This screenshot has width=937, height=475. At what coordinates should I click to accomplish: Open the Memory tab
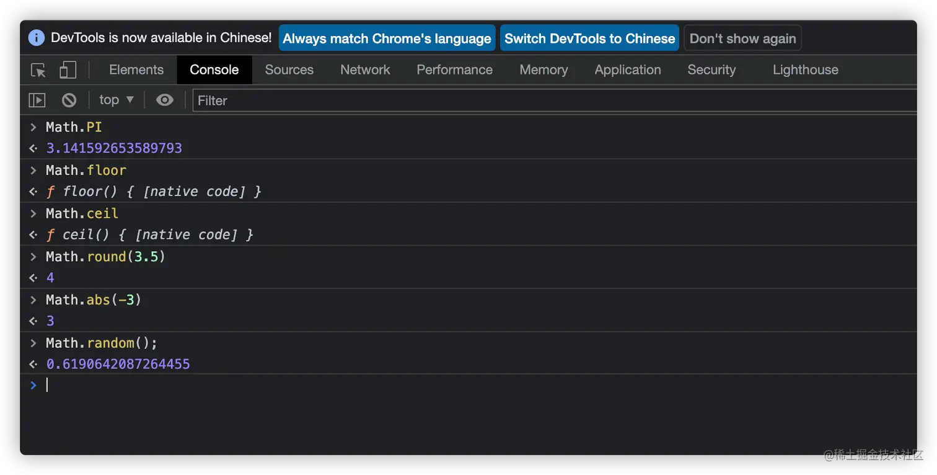(x=543, y=70)
